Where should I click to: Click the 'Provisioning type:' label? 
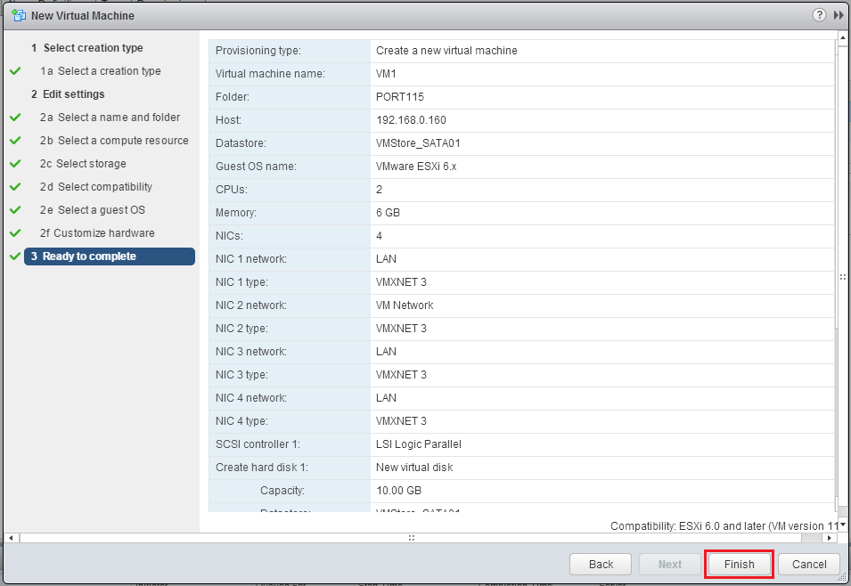coord(258,51)
